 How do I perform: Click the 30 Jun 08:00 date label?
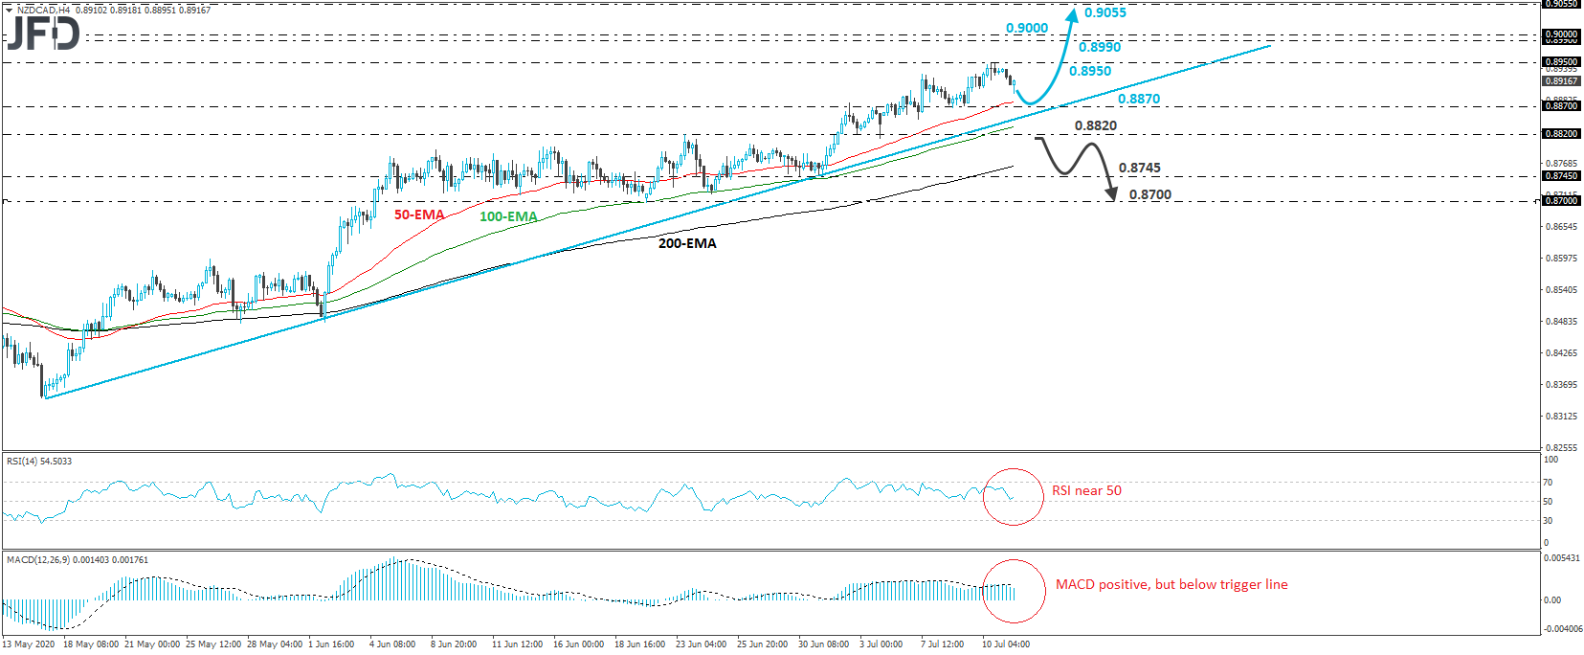coord(823,644)
